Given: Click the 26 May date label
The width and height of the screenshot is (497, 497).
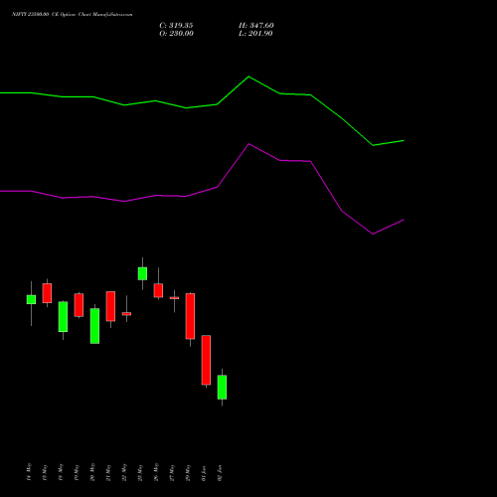Looking at the screenshot, I should point(156,472).
